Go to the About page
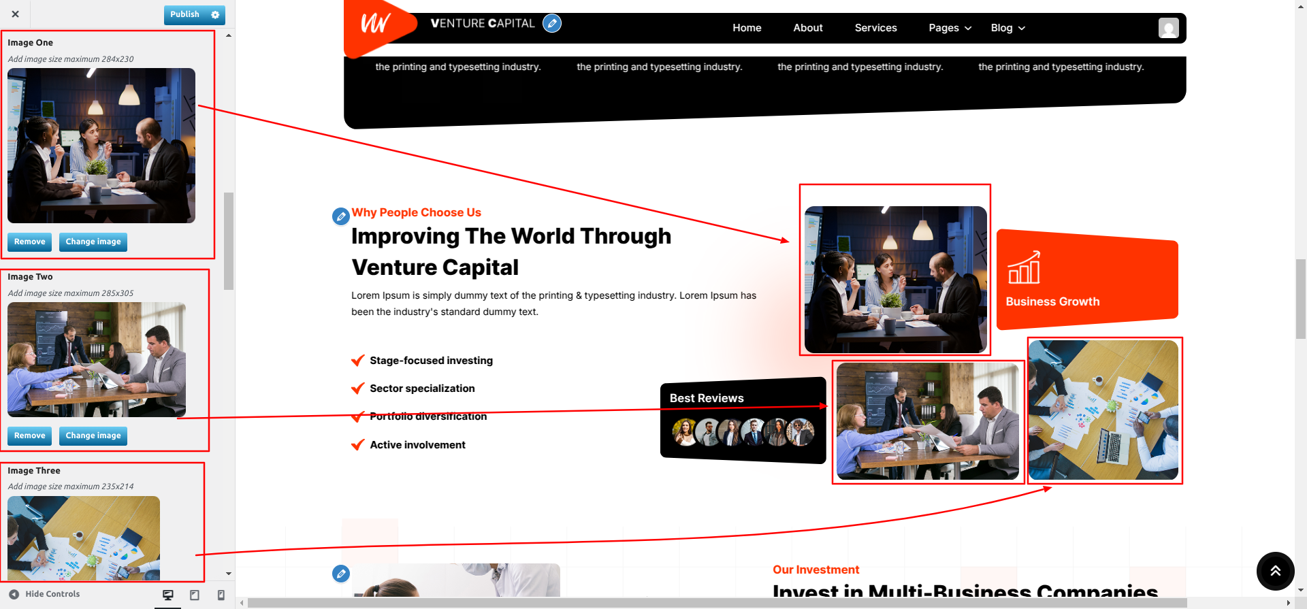Viewport: 1307px width, 609px height. pyautogui.click(x=808, y=28)
